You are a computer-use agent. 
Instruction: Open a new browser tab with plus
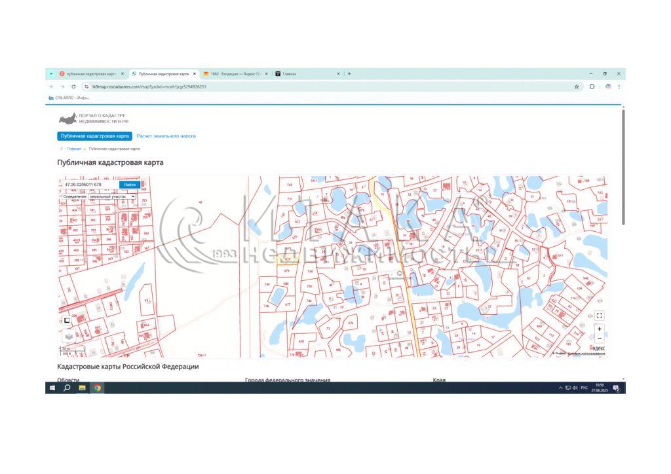[x=349, y=74]
